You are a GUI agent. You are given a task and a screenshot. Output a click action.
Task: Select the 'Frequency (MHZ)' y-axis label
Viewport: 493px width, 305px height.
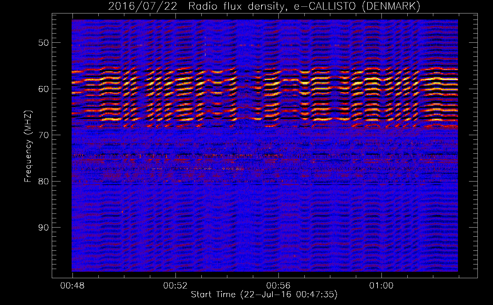tap(28, 146)
